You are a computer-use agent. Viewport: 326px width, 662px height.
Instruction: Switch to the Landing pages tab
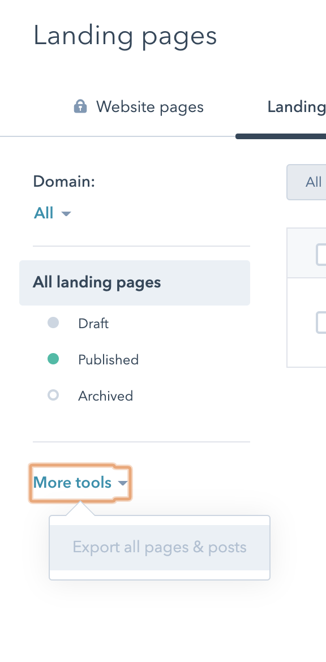(297, 107)
